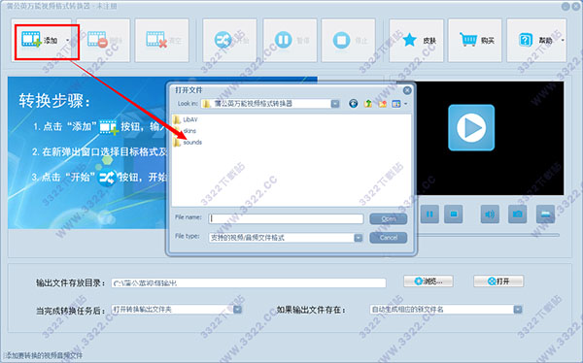Click the 购买 shopping cart button
Screen dimensions: 583x363
click(475, 40)
